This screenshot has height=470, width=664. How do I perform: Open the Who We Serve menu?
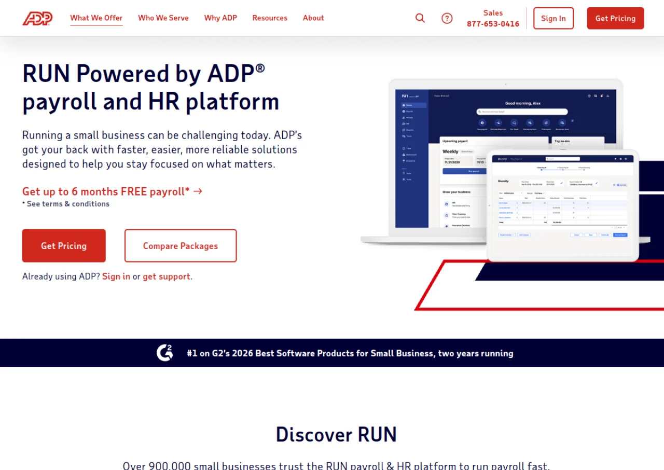click(163, 18)
